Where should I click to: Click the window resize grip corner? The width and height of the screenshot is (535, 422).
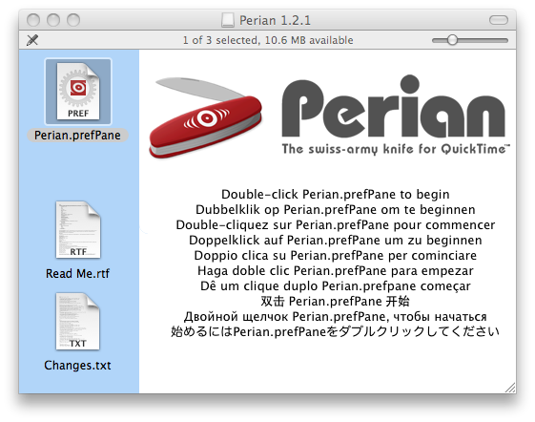coord(510,388)
